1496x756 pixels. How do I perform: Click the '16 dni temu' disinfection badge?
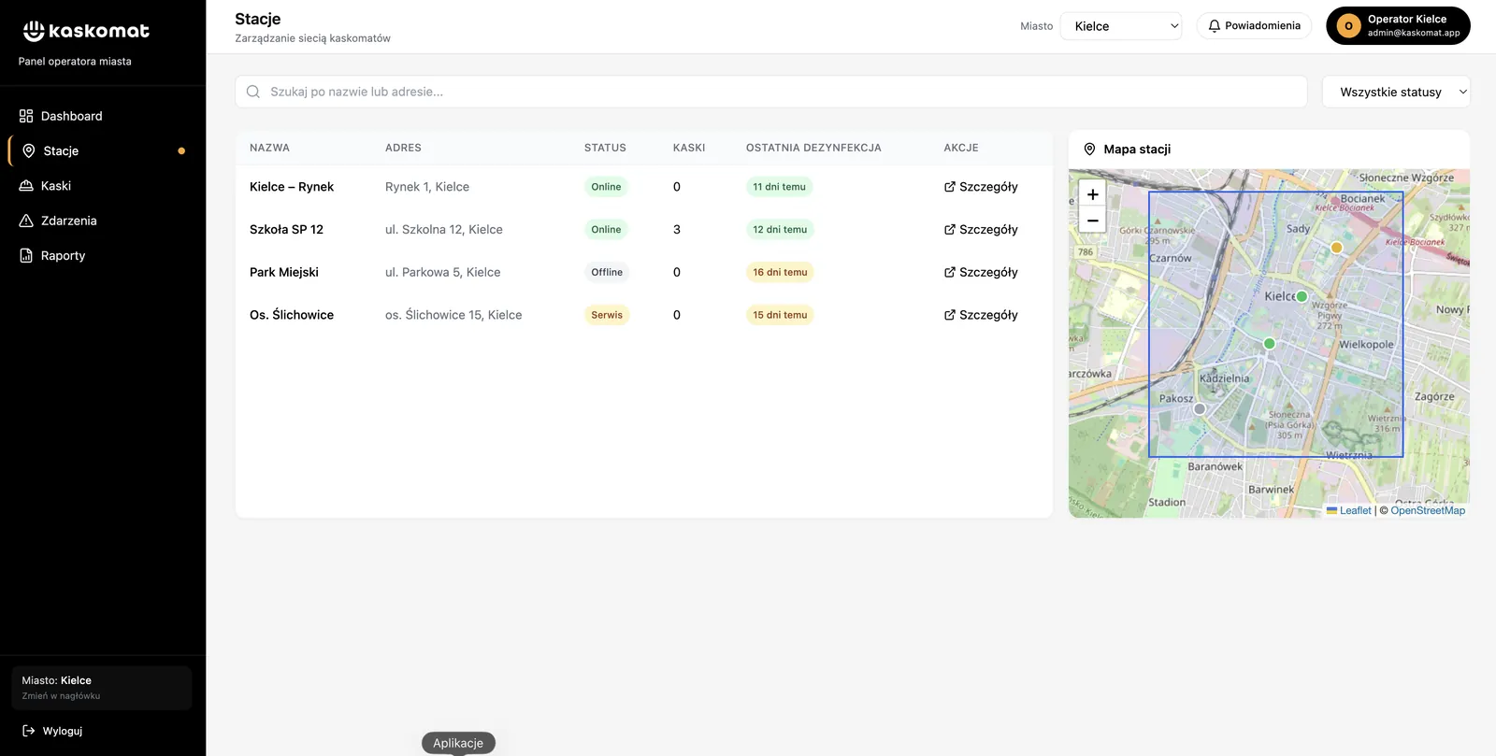(x=780, y=273)
